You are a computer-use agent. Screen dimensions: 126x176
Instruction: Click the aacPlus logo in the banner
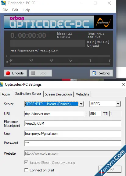click(x=103, y=22)
